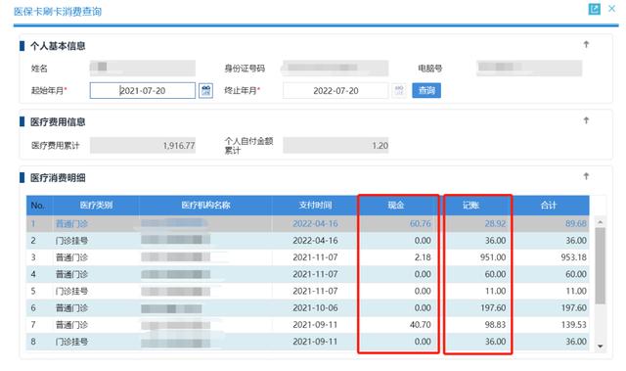Click the blurred 姓名 name field
The width and height of the screenshot is (626, 371).
tap(143, 68)
